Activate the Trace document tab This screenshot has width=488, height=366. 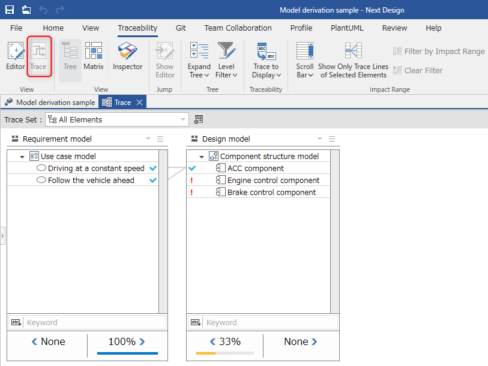pyautogui.click(x=122, y=103)
